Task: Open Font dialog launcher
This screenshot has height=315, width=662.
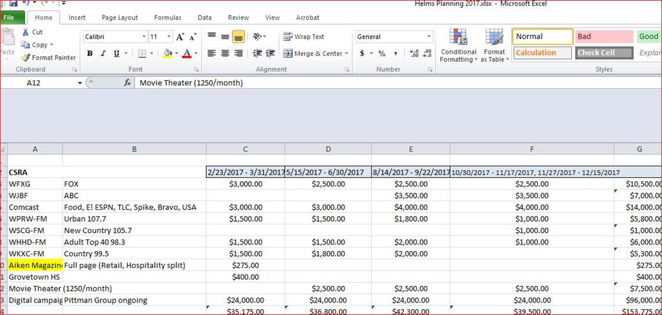Action: click(197, 69)
